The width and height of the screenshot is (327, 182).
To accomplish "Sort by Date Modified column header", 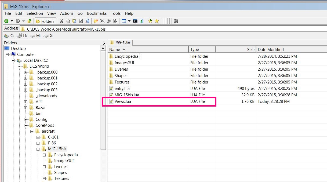I will pyautogui.click(x=291, y=49).
